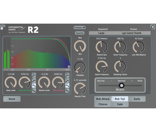Switch to the Chorus tab

click(103, 104)
